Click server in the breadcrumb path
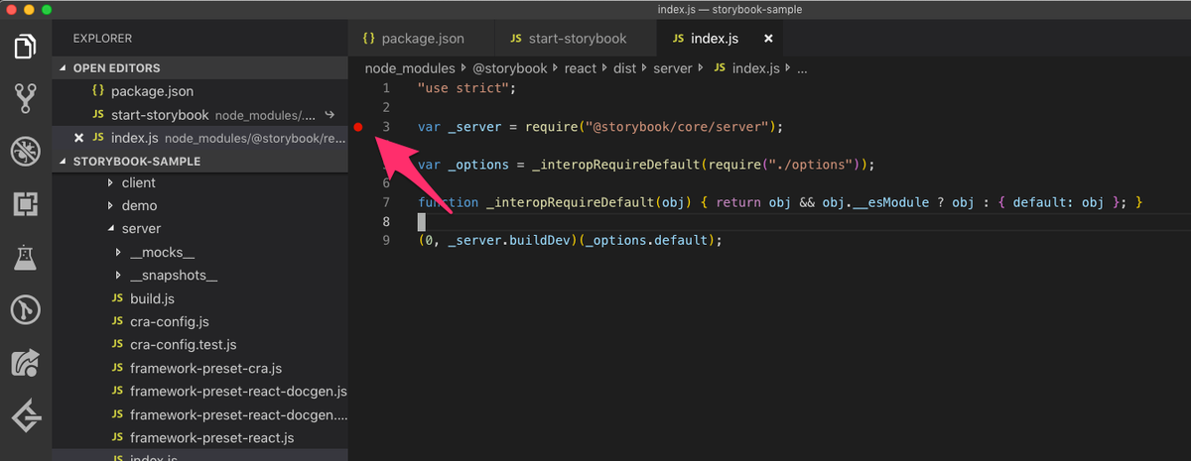This screenshot has height=461, width=1191. (x=672, y=69)
